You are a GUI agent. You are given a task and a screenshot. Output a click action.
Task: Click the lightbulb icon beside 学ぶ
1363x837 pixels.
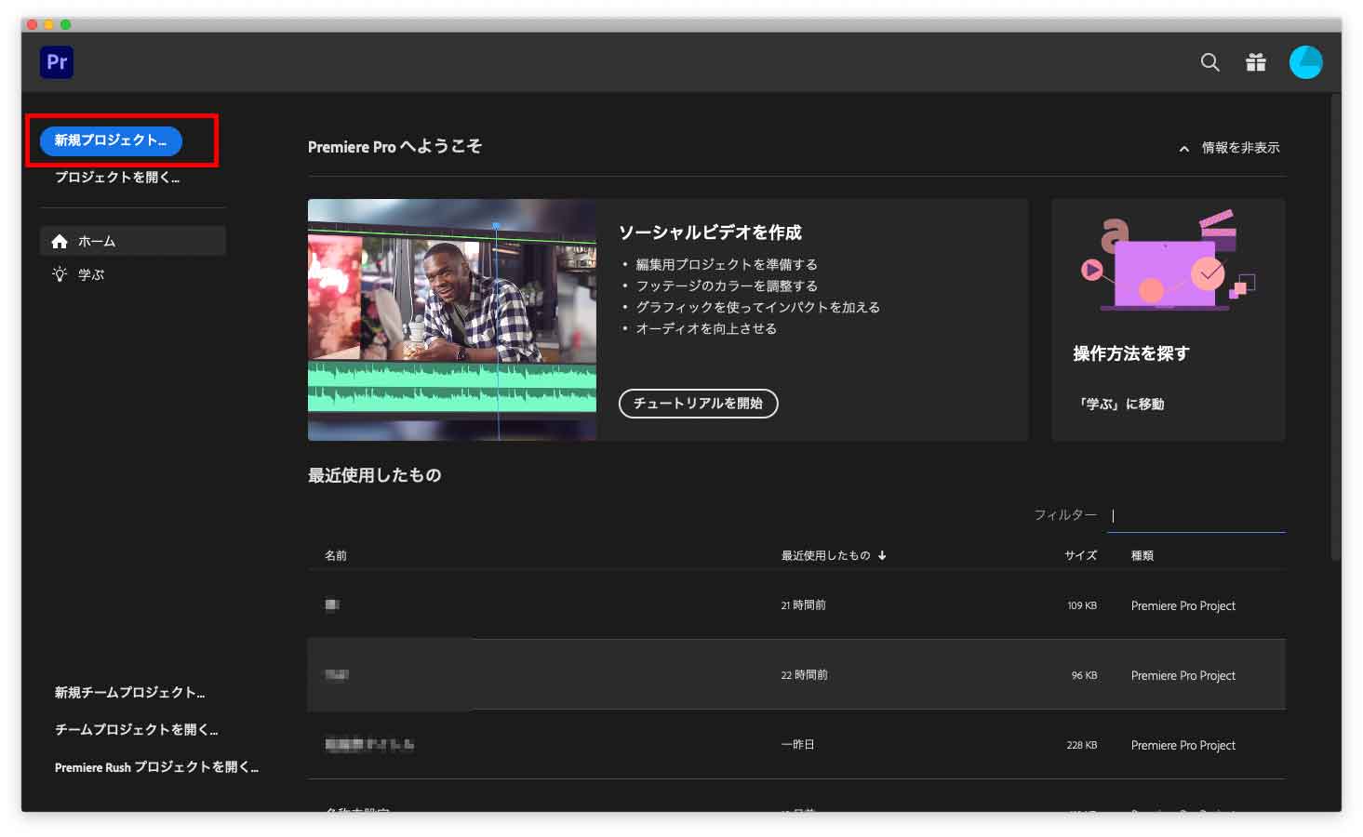(x=60, y=274)
